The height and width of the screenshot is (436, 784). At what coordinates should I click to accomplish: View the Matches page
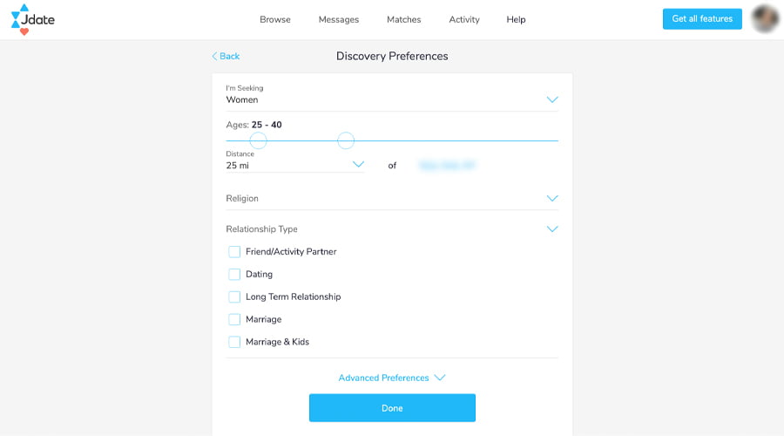(403, 19)
